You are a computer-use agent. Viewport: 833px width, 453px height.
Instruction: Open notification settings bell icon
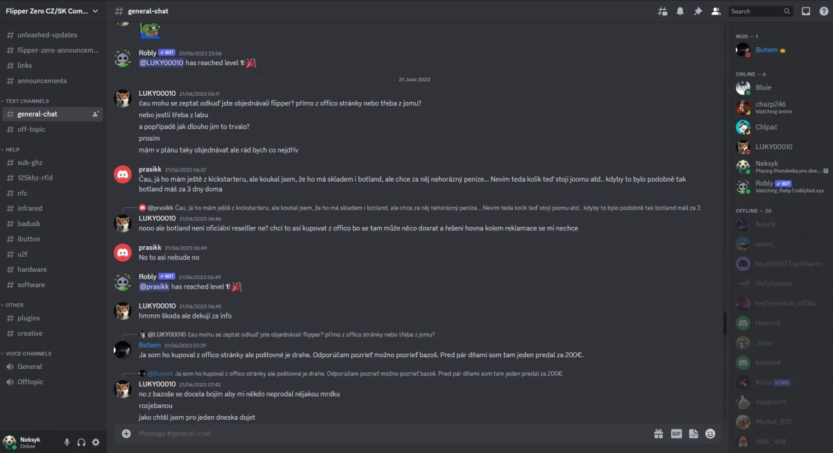coord(680,11)
